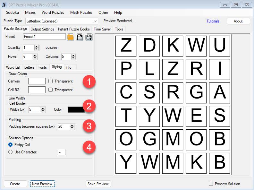Enable Transparent checkbox for Canvas
The width and height of the screenshot is (254, 190).
51,81
